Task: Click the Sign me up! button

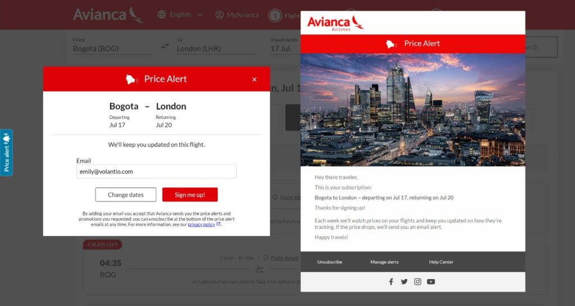Action: (x=190, y=194)
